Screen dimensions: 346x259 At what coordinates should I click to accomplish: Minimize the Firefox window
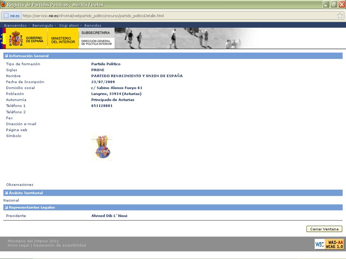326,4
